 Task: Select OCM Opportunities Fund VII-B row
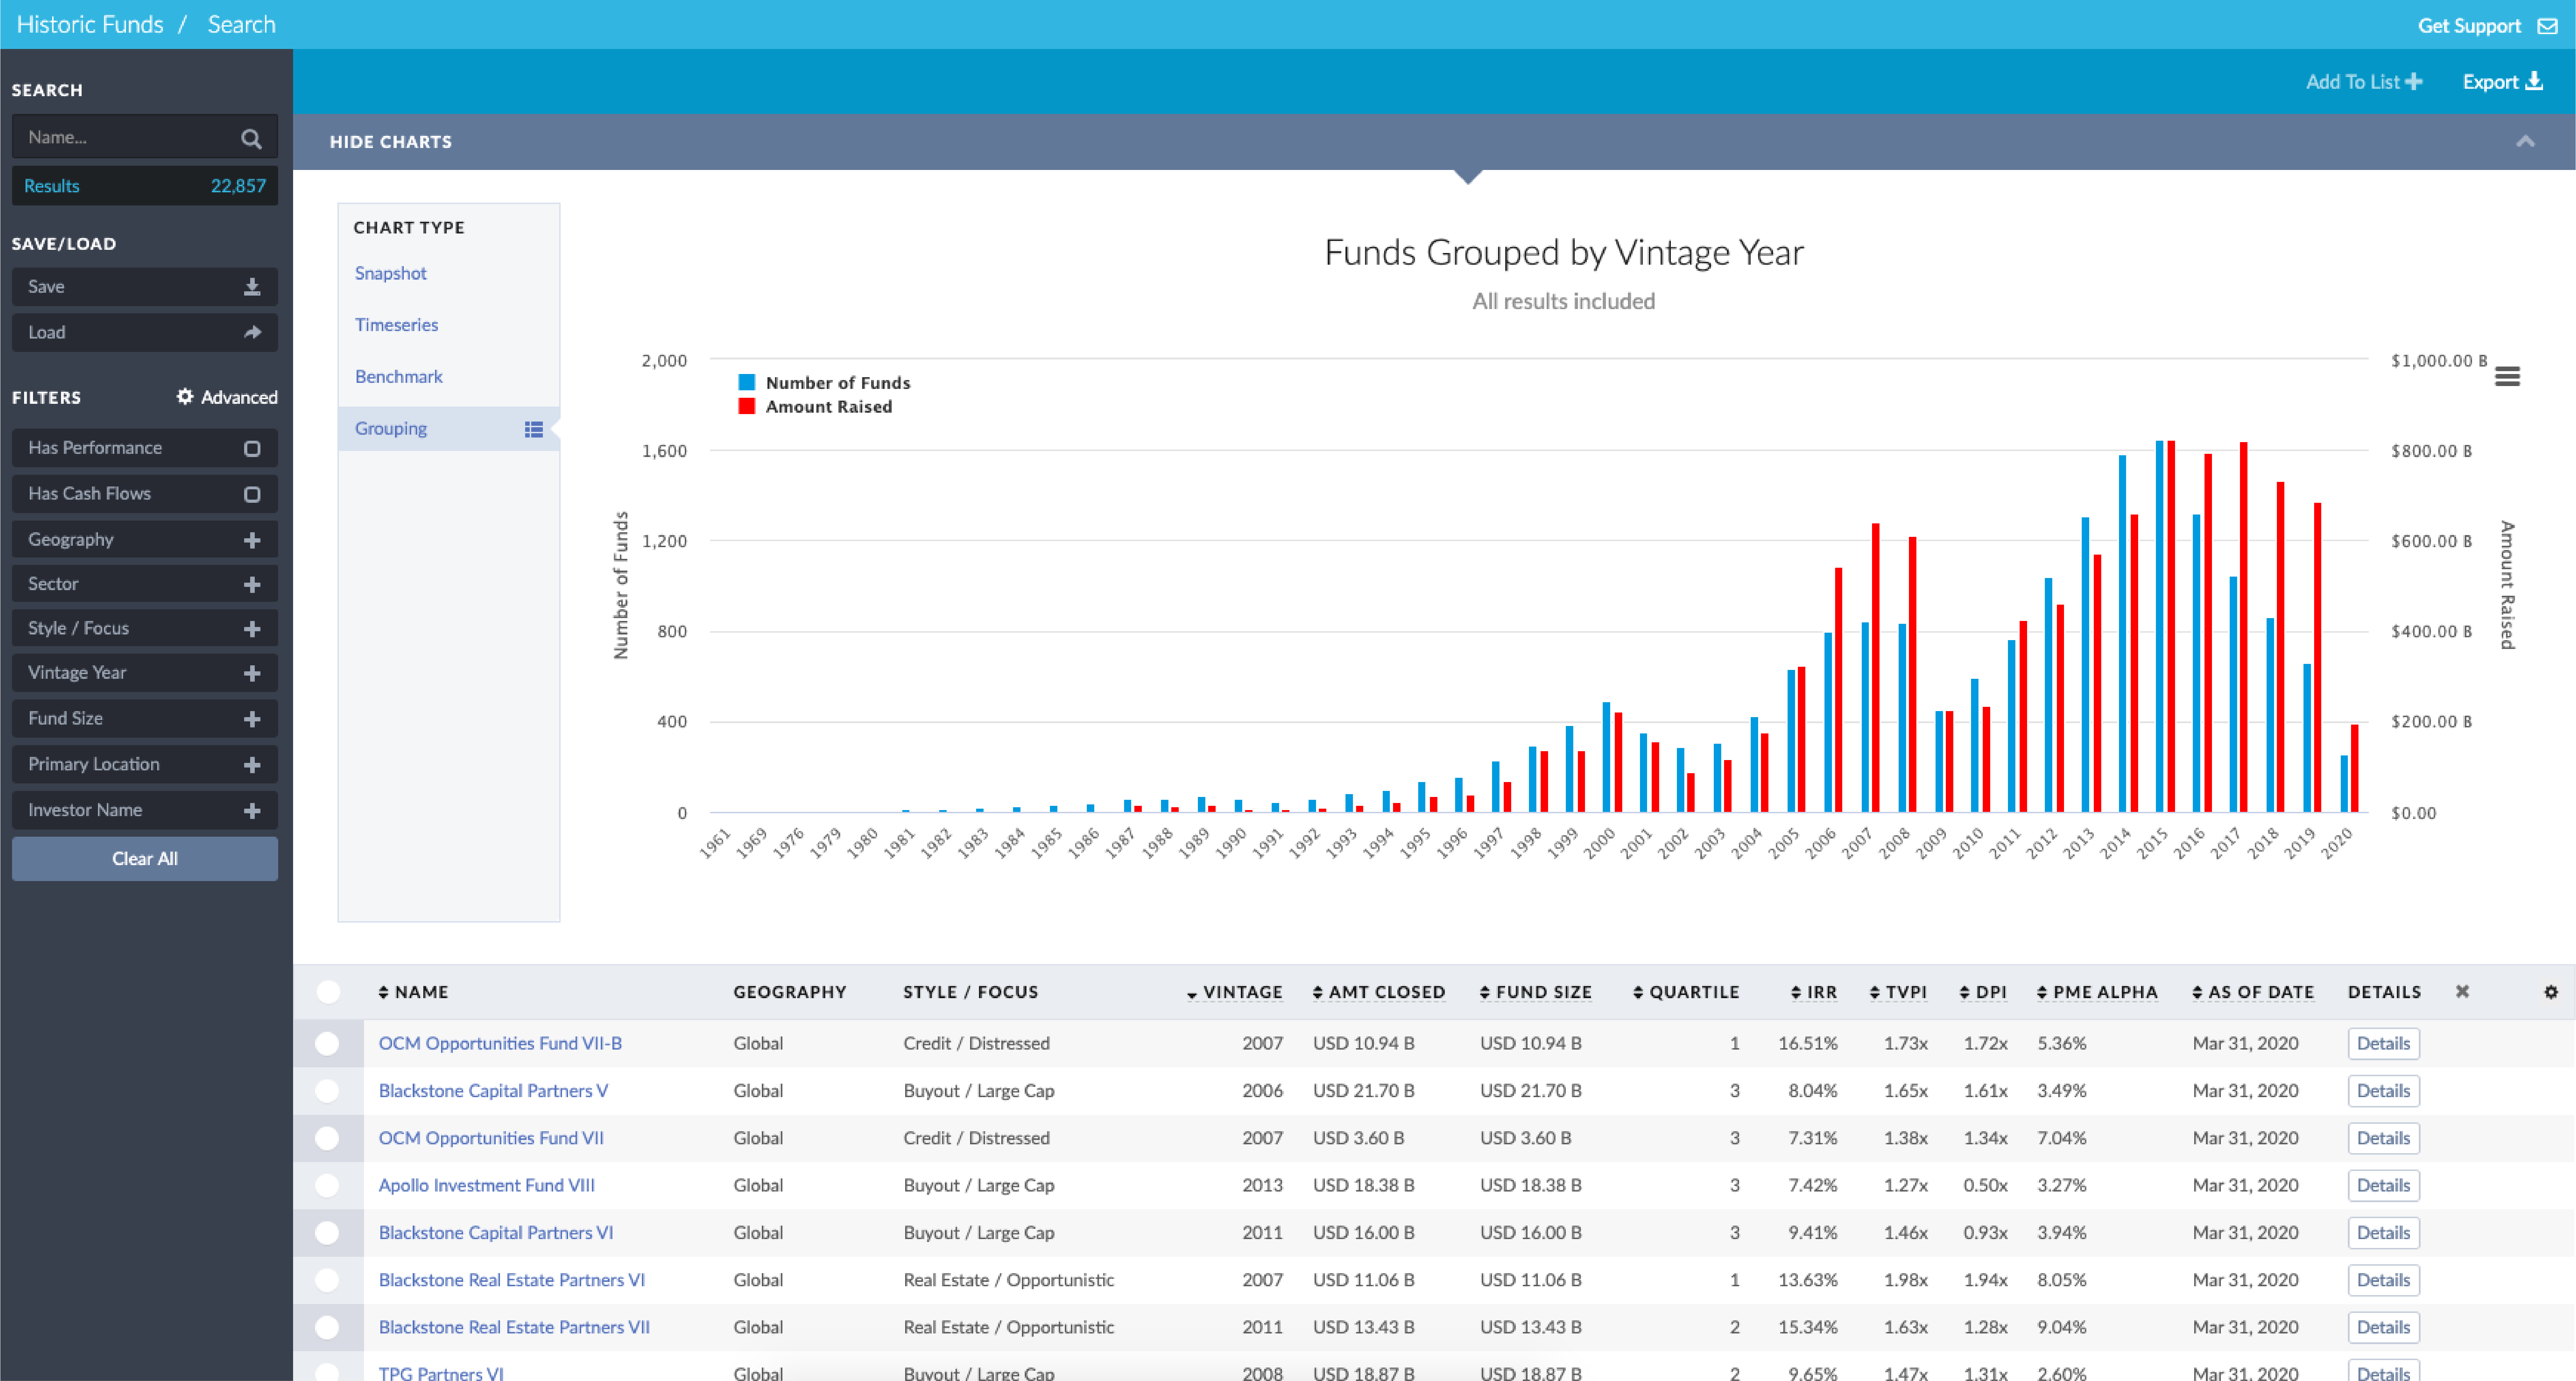point(327,1044)
